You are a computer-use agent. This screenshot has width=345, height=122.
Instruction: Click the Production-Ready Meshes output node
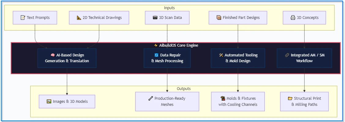coord(167,101)
